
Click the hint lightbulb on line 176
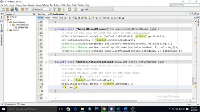(42, 84)
